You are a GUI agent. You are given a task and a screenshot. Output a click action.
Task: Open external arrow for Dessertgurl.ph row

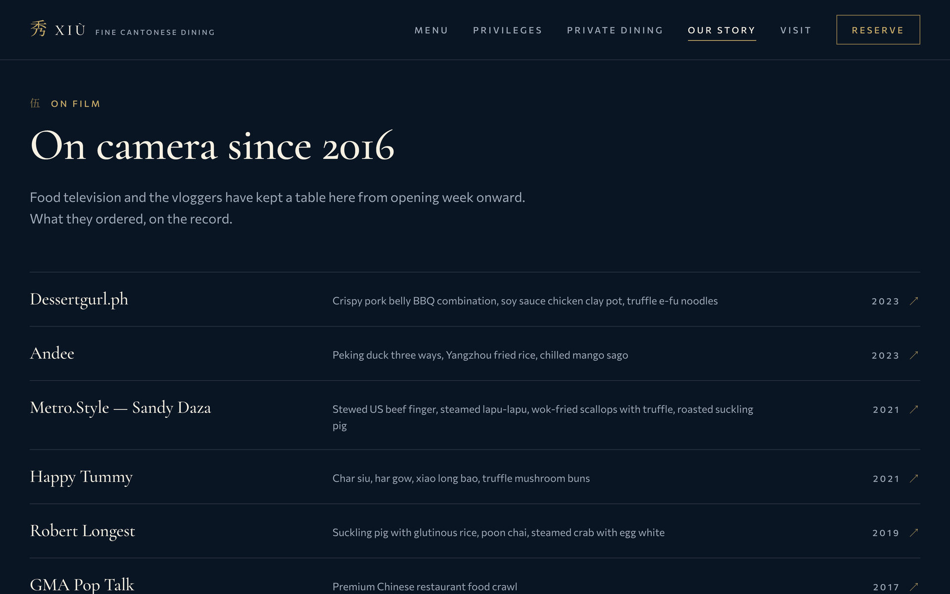click(x=914, y=301)
